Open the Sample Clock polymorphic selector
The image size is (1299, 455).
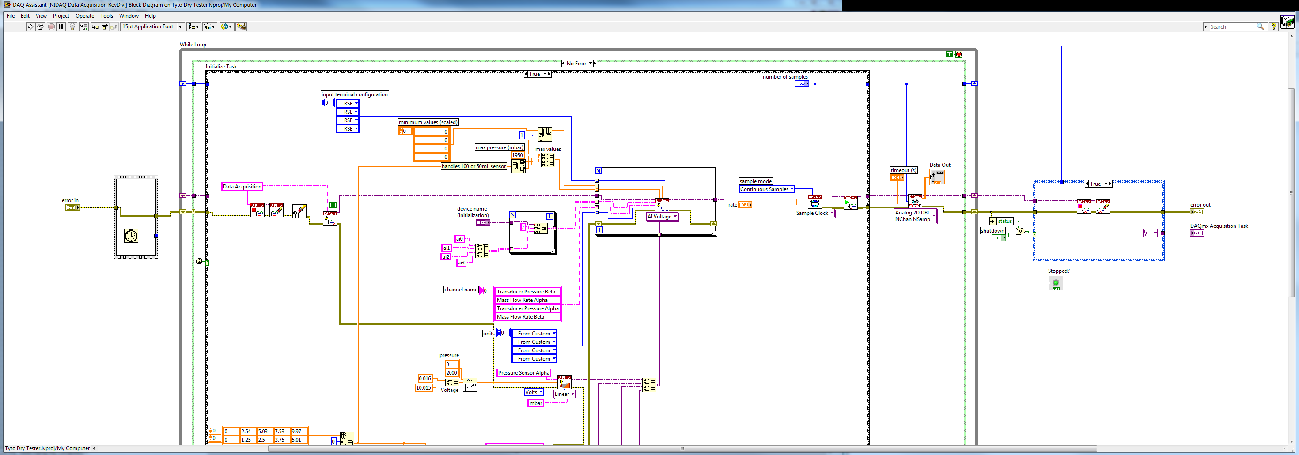[x=814, y=213]
